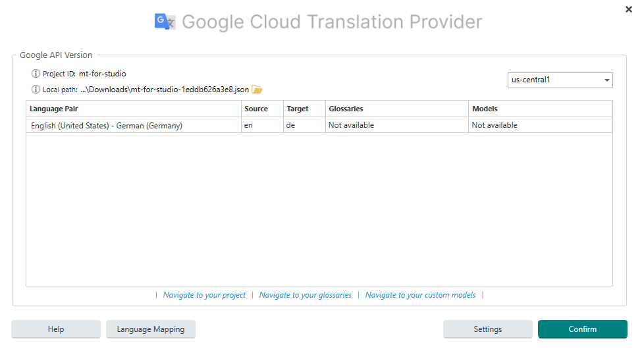Click the Models 'Not available' cell
Image resolution: width=642 pixels, height=349 pixels.
[x=540, y=125]
